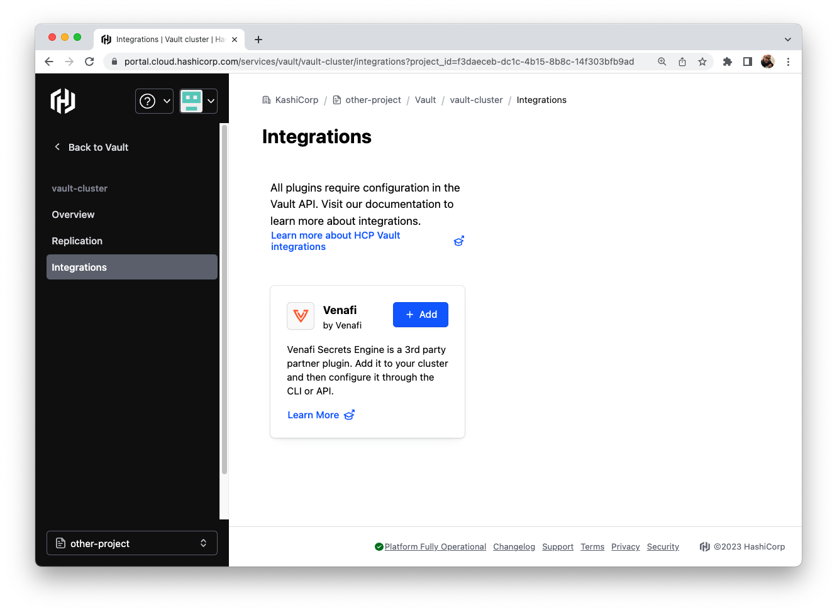Viewport: 837px width, 613px height.
Task: Click the zoom magnifier icon in address bar
Action: pyautogui.click(x=662, y=62)
